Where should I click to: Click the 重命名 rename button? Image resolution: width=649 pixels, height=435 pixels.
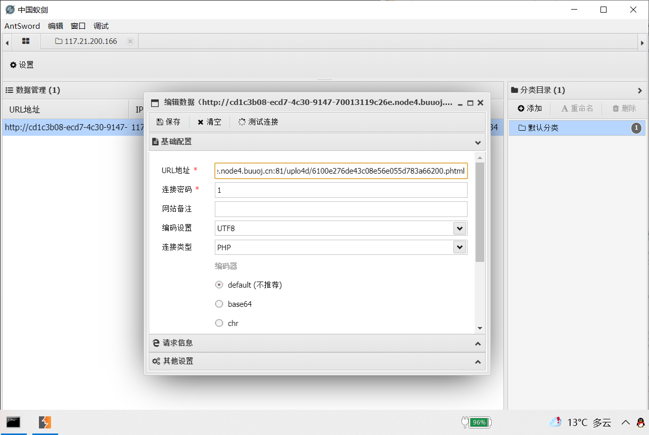577,108
